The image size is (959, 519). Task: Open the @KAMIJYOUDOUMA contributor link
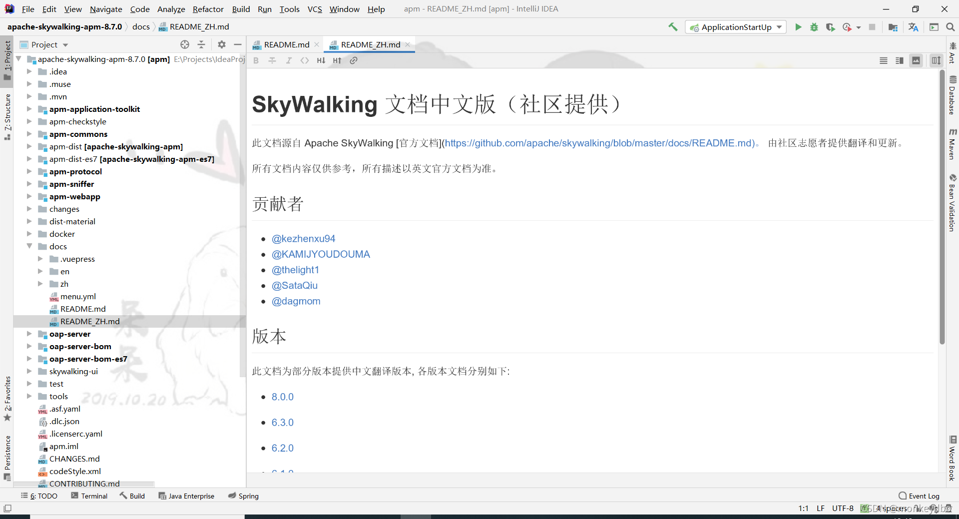click(321, 254)
